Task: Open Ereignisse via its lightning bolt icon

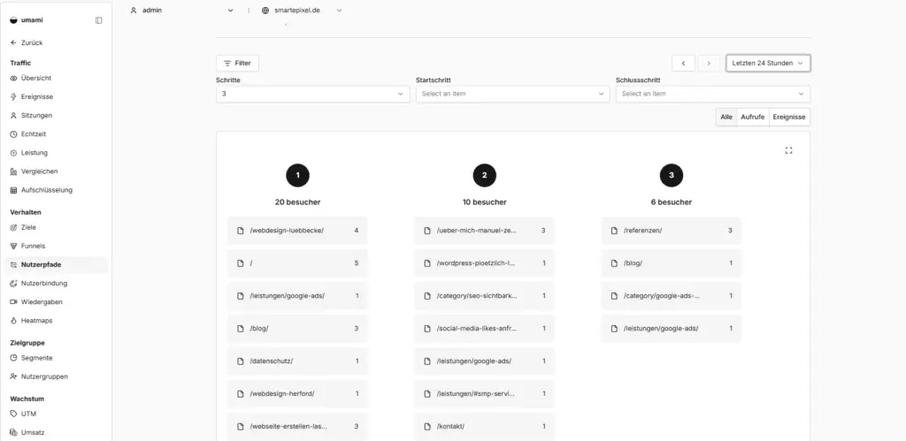Action: coord(14,97)
